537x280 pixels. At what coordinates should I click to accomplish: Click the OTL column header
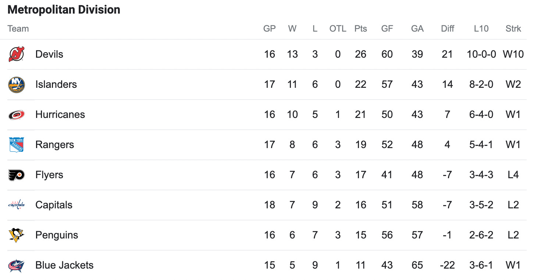pos(338,29)
